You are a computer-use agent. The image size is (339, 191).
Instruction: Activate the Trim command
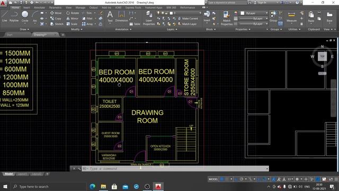[87, 13]
